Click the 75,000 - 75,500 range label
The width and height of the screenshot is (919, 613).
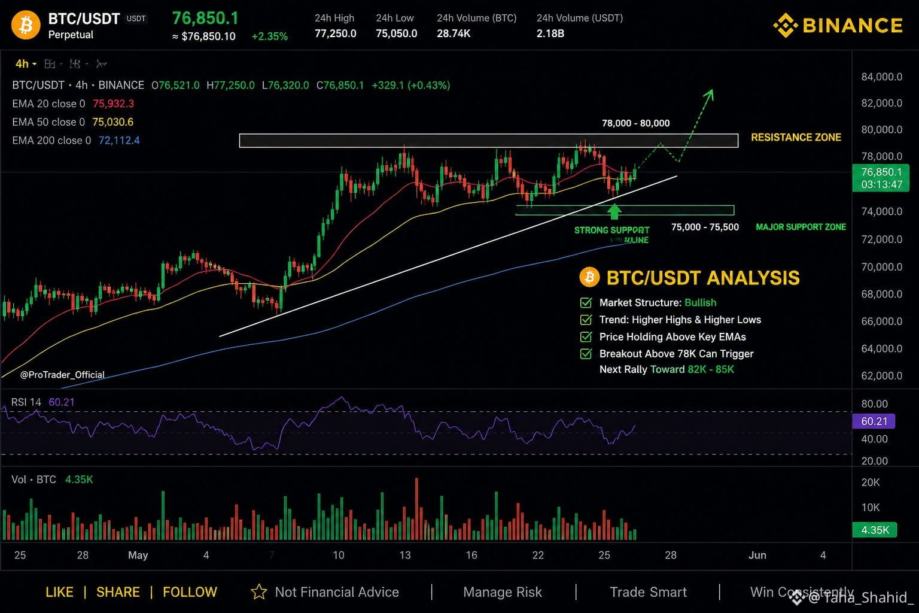tap(705, 227)
